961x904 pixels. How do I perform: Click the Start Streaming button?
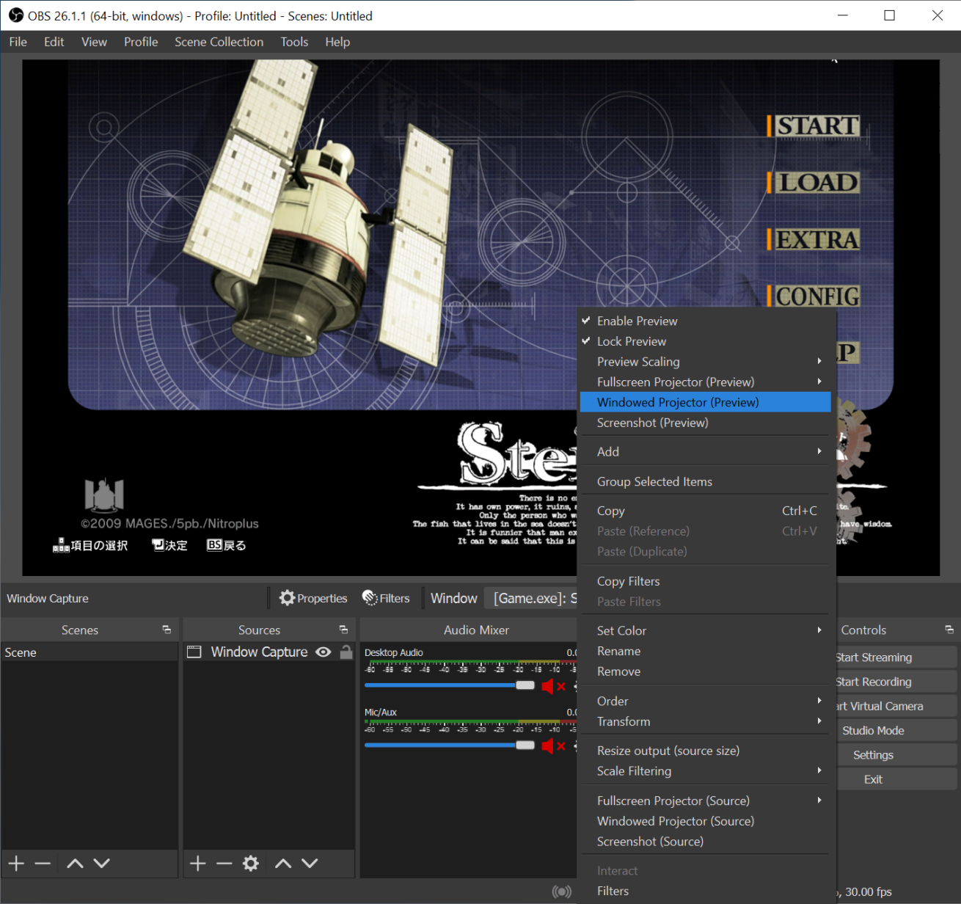tap(896, 657)
